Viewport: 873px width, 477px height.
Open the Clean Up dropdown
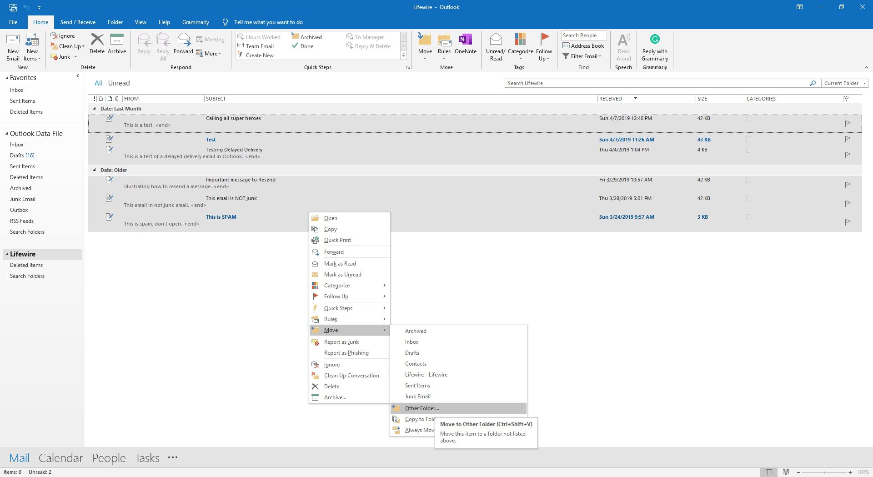83,46
